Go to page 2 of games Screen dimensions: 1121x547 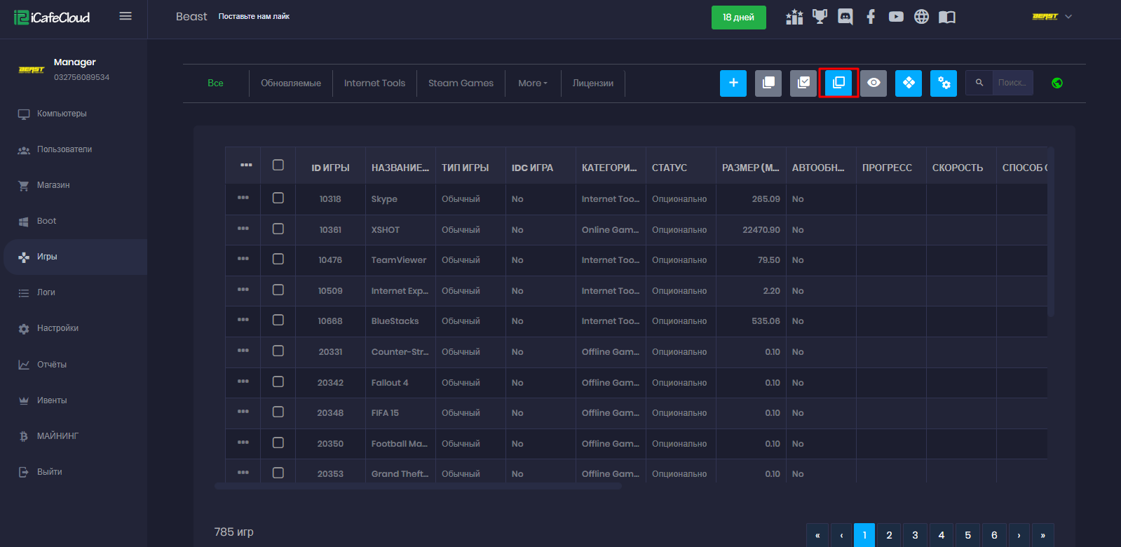coord(889,535)
